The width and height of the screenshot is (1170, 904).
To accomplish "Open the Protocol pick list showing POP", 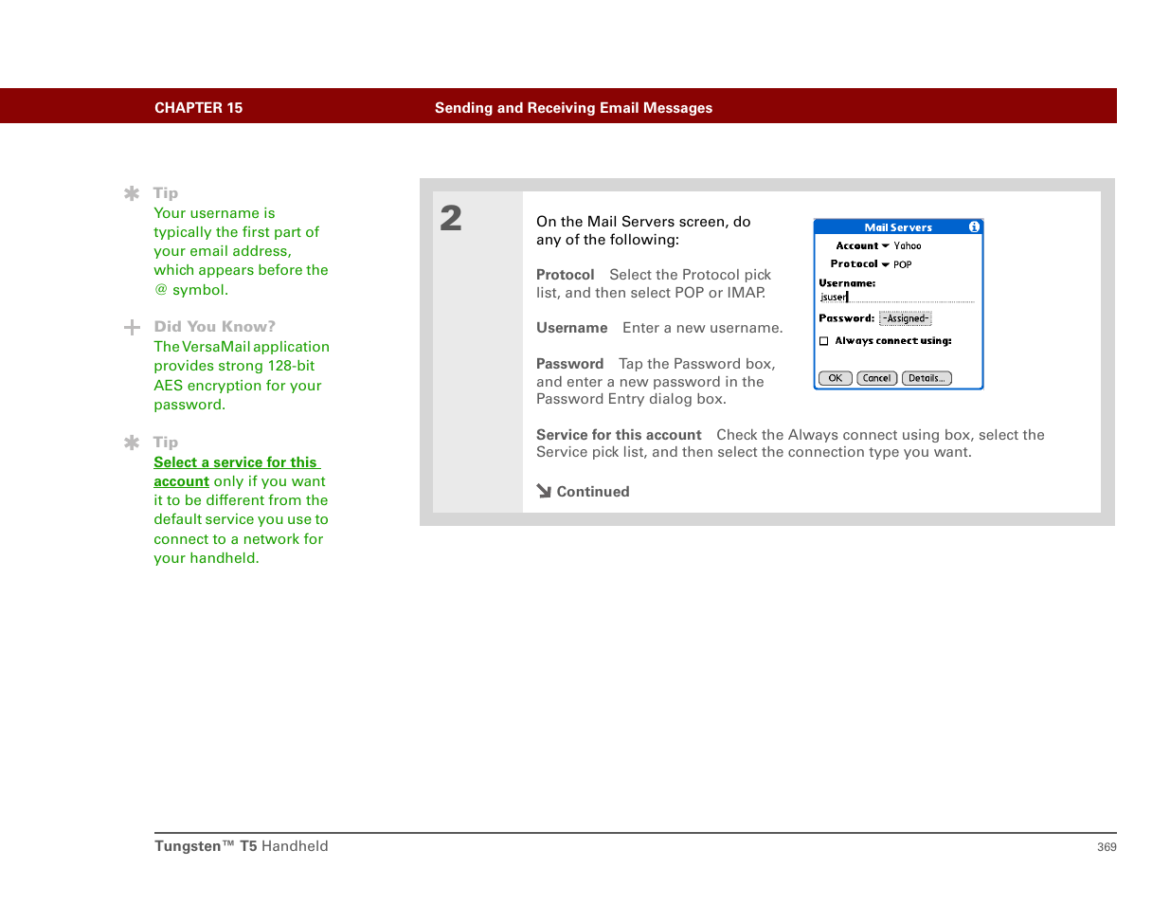I will 897,264.
